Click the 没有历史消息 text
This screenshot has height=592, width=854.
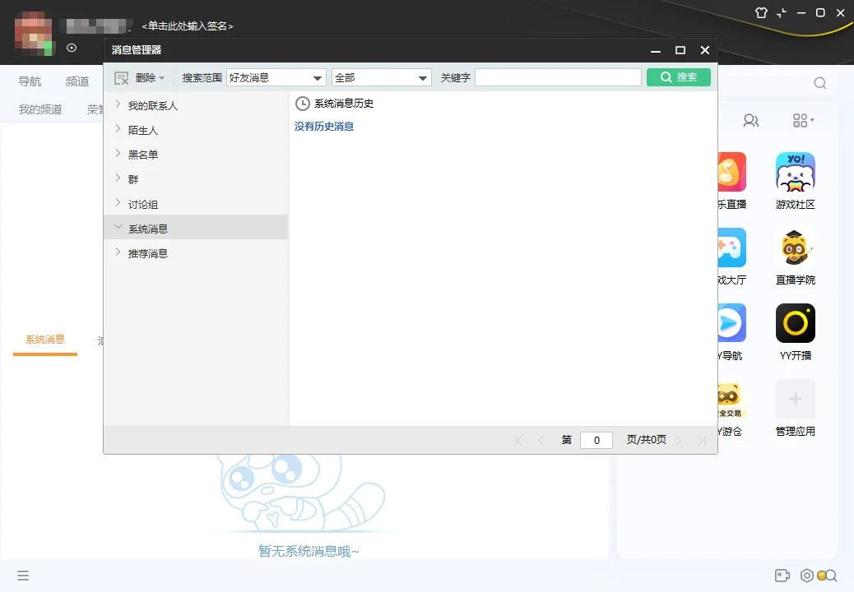pyautogui.click(x=324, y=127)
